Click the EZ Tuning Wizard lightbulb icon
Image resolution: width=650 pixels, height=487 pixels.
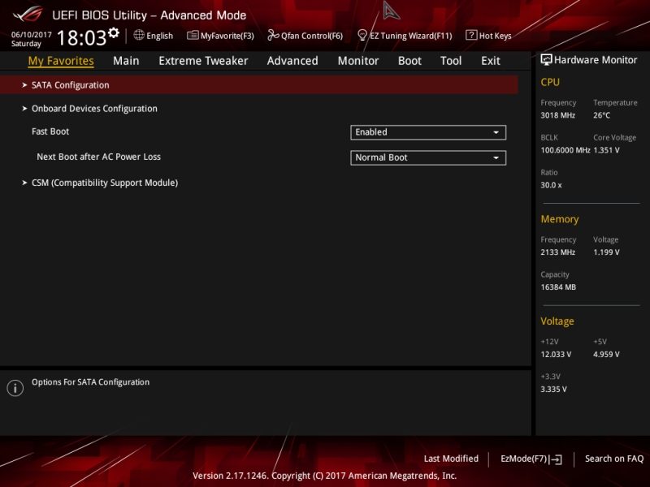(362, 35)
